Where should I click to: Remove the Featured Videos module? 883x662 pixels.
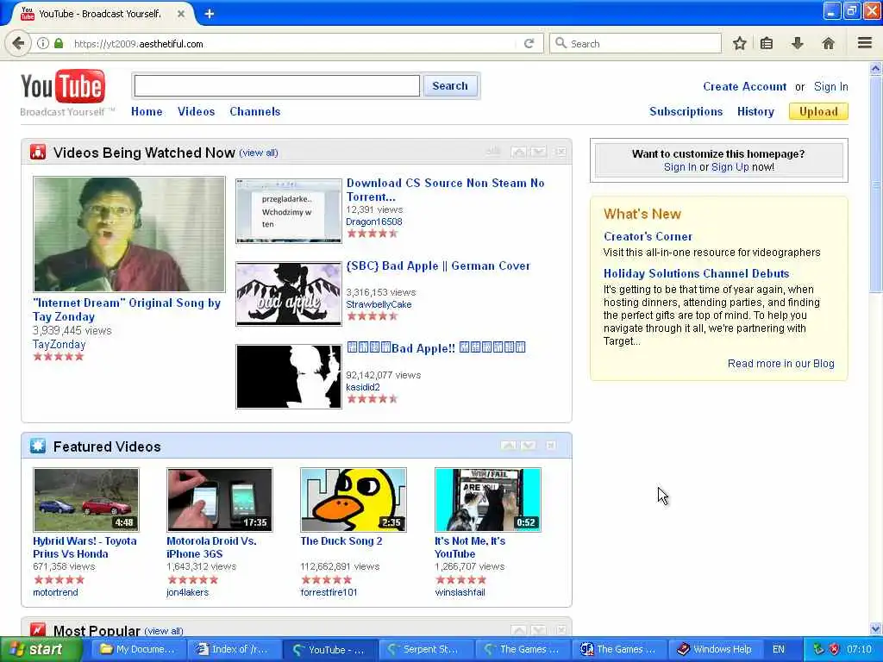point(551,446)
